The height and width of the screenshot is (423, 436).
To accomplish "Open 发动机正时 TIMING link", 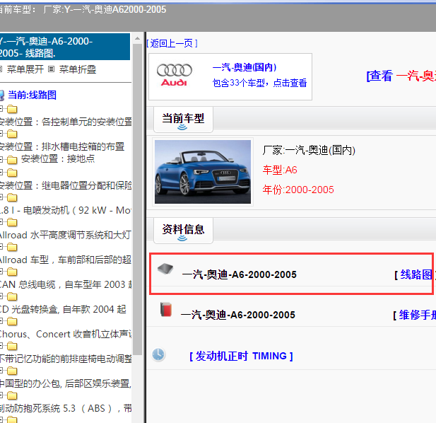I will point(241,356).
